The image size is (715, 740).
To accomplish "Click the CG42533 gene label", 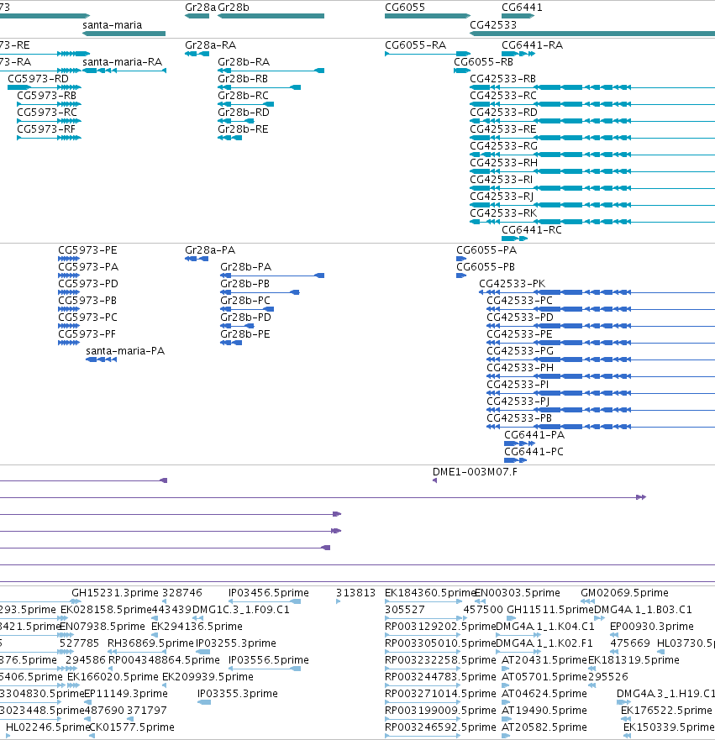I will click(493, 25).
